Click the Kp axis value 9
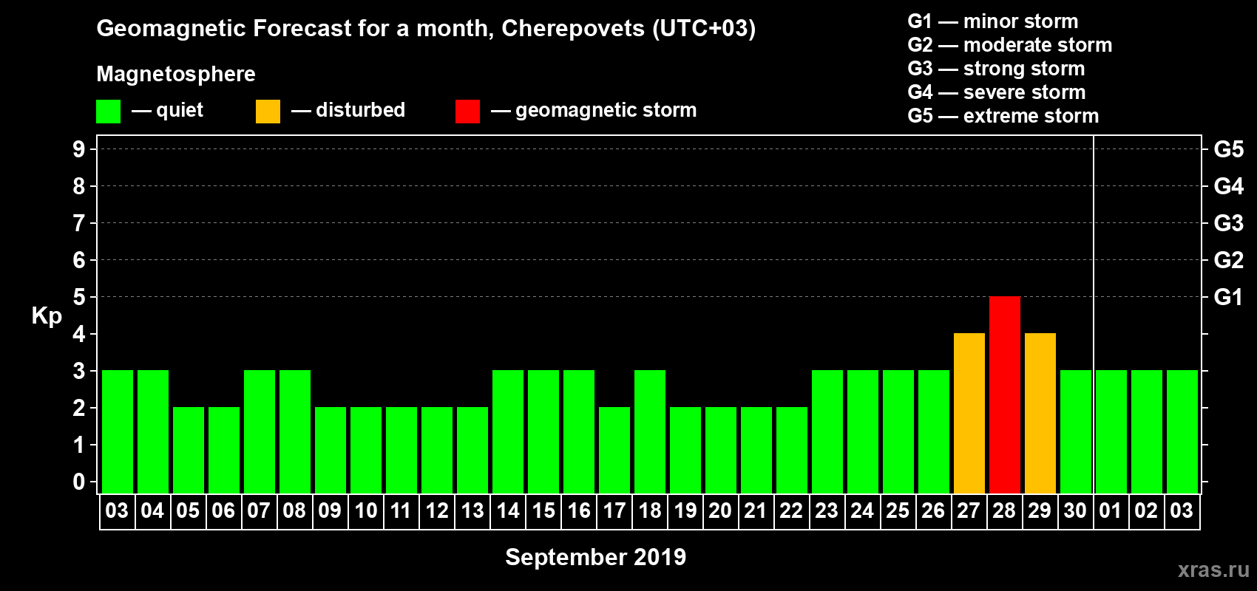Viewport: 1257px width, 591px height. 79,149
